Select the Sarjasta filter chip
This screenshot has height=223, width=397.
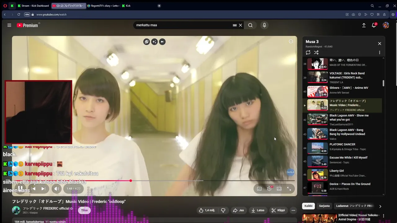[324, 206]
